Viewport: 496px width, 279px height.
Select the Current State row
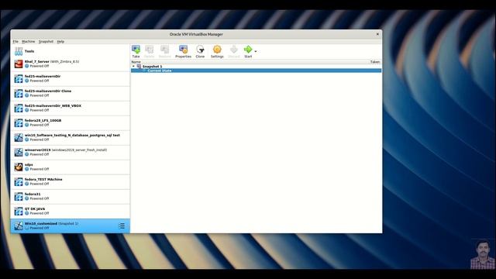(256, 71)
